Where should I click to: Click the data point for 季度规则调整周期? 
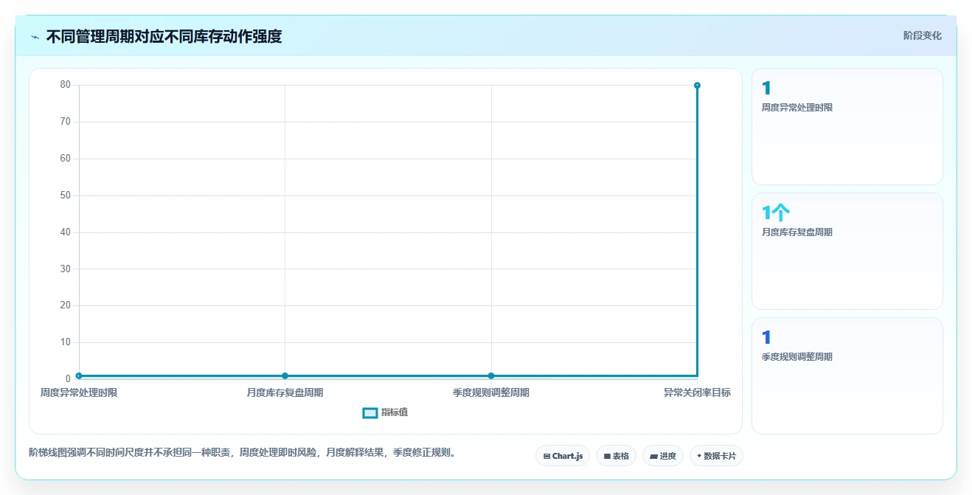[491, 376]
